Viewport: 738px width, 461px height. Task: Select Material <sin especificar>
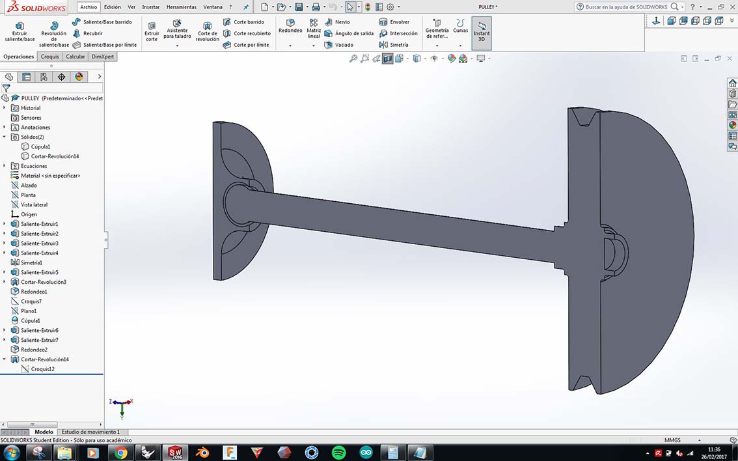(x=46, y=176)
